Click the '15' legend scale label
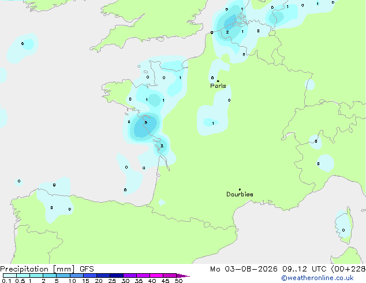This screenshot has height=283, width=366. coord(85,281)
